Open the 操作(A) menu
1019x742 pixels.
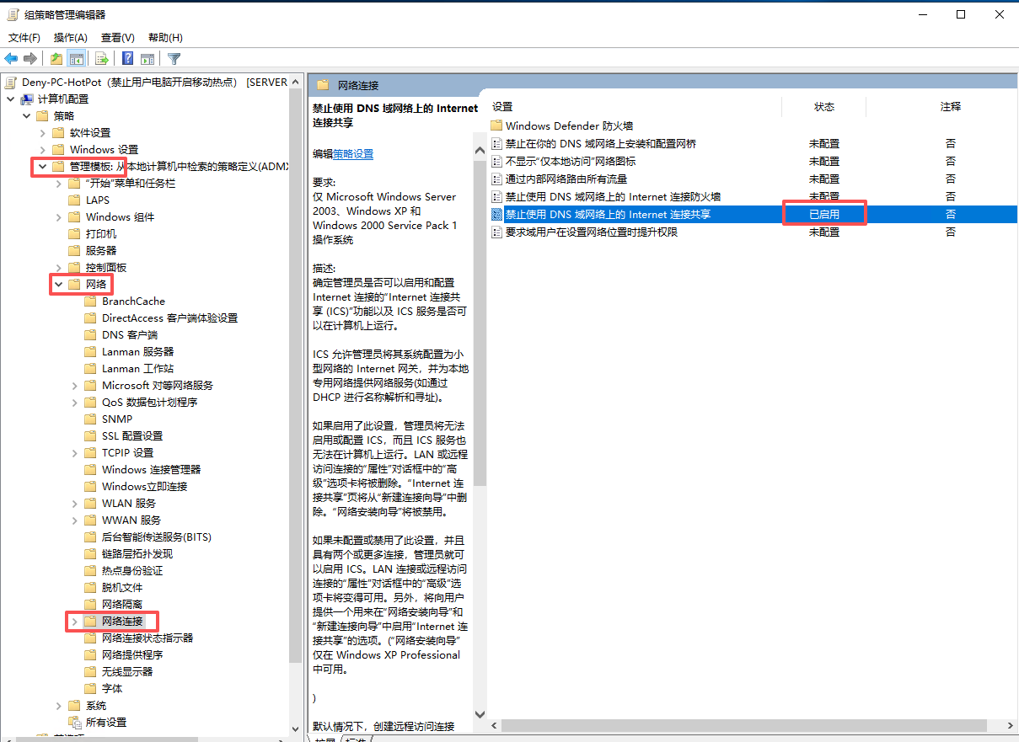click(x=71, y=37)
